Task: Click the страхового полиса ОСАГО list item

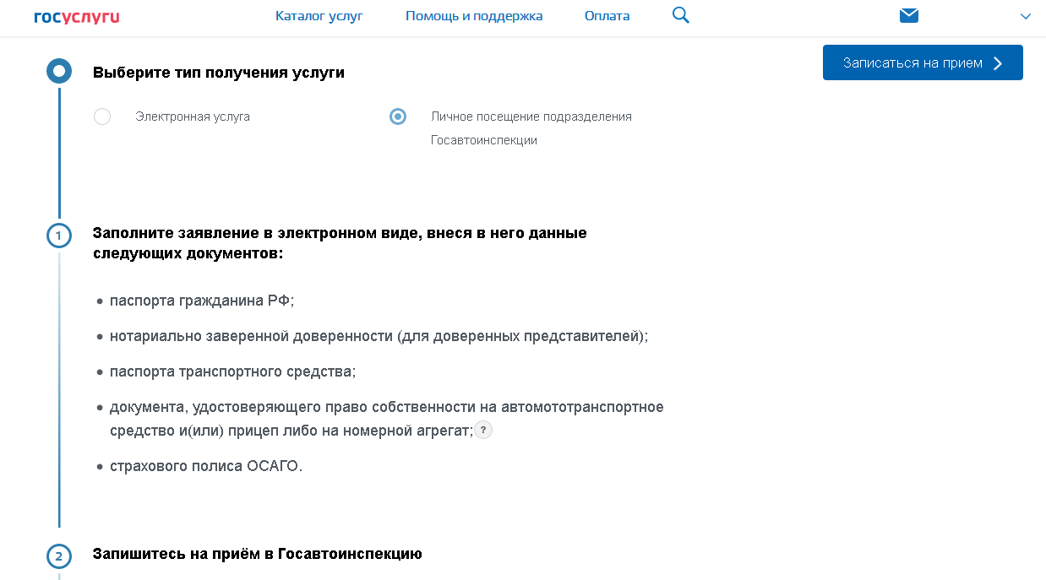Action: [x=205, y=466]
